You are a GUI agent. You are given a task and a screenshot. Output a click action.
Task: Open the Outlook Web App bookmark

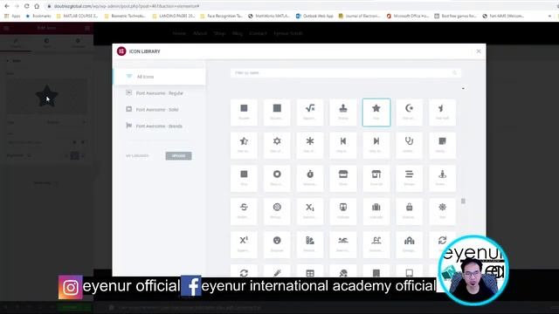tap(314, 16)
